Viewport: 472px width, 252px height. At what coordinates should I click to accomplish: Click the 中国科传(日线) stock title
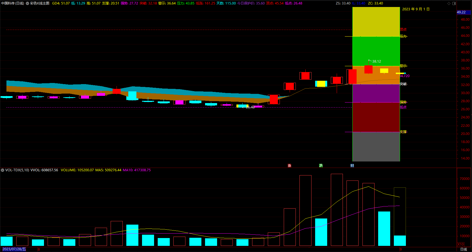point(13,3)
